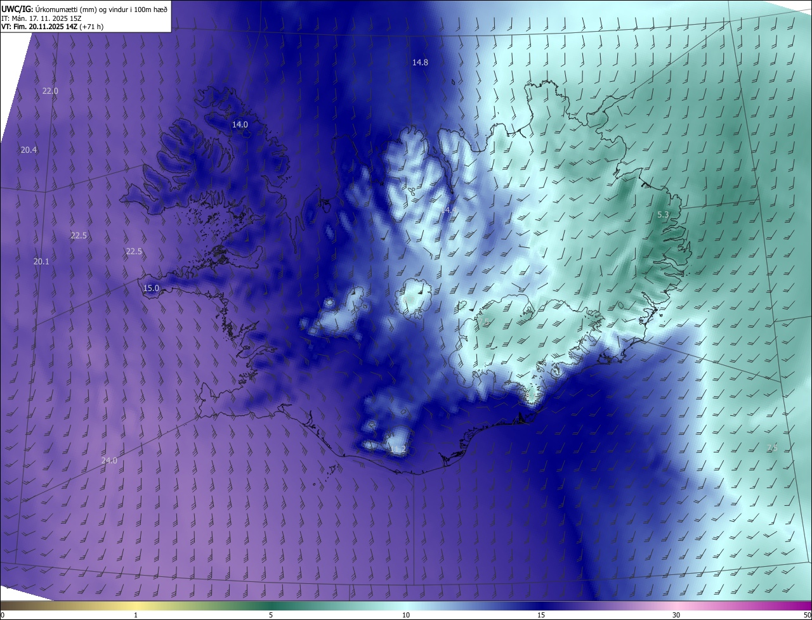This screenshot has width=812, height=620.
Task: Select the IT: Mán. 17. 11. 2025 15Z line
Action: click(42, 18)
